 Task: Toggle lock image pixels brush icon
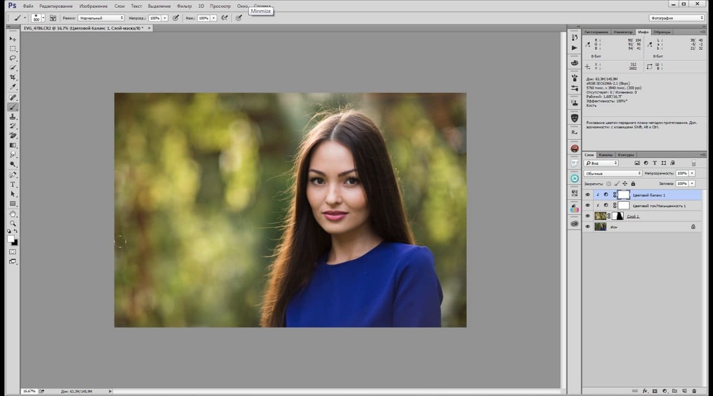pos(616,183)
